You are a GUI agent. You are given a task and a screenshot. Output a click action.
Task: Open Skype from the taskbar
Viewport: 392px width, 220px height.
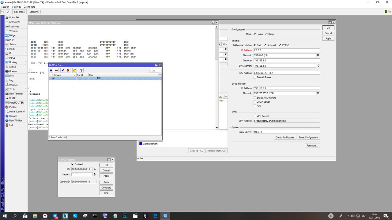[75, 216]
